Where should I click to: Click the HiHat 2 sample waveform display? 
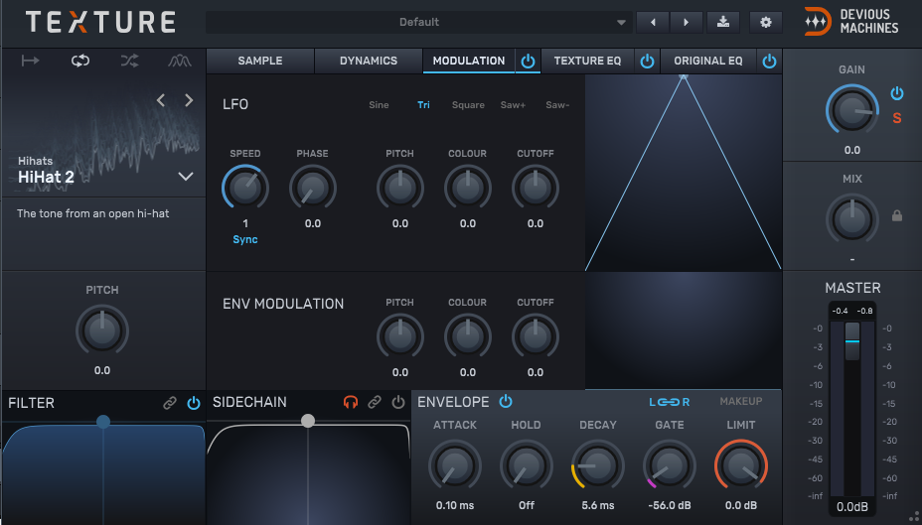tap(103, 138)
